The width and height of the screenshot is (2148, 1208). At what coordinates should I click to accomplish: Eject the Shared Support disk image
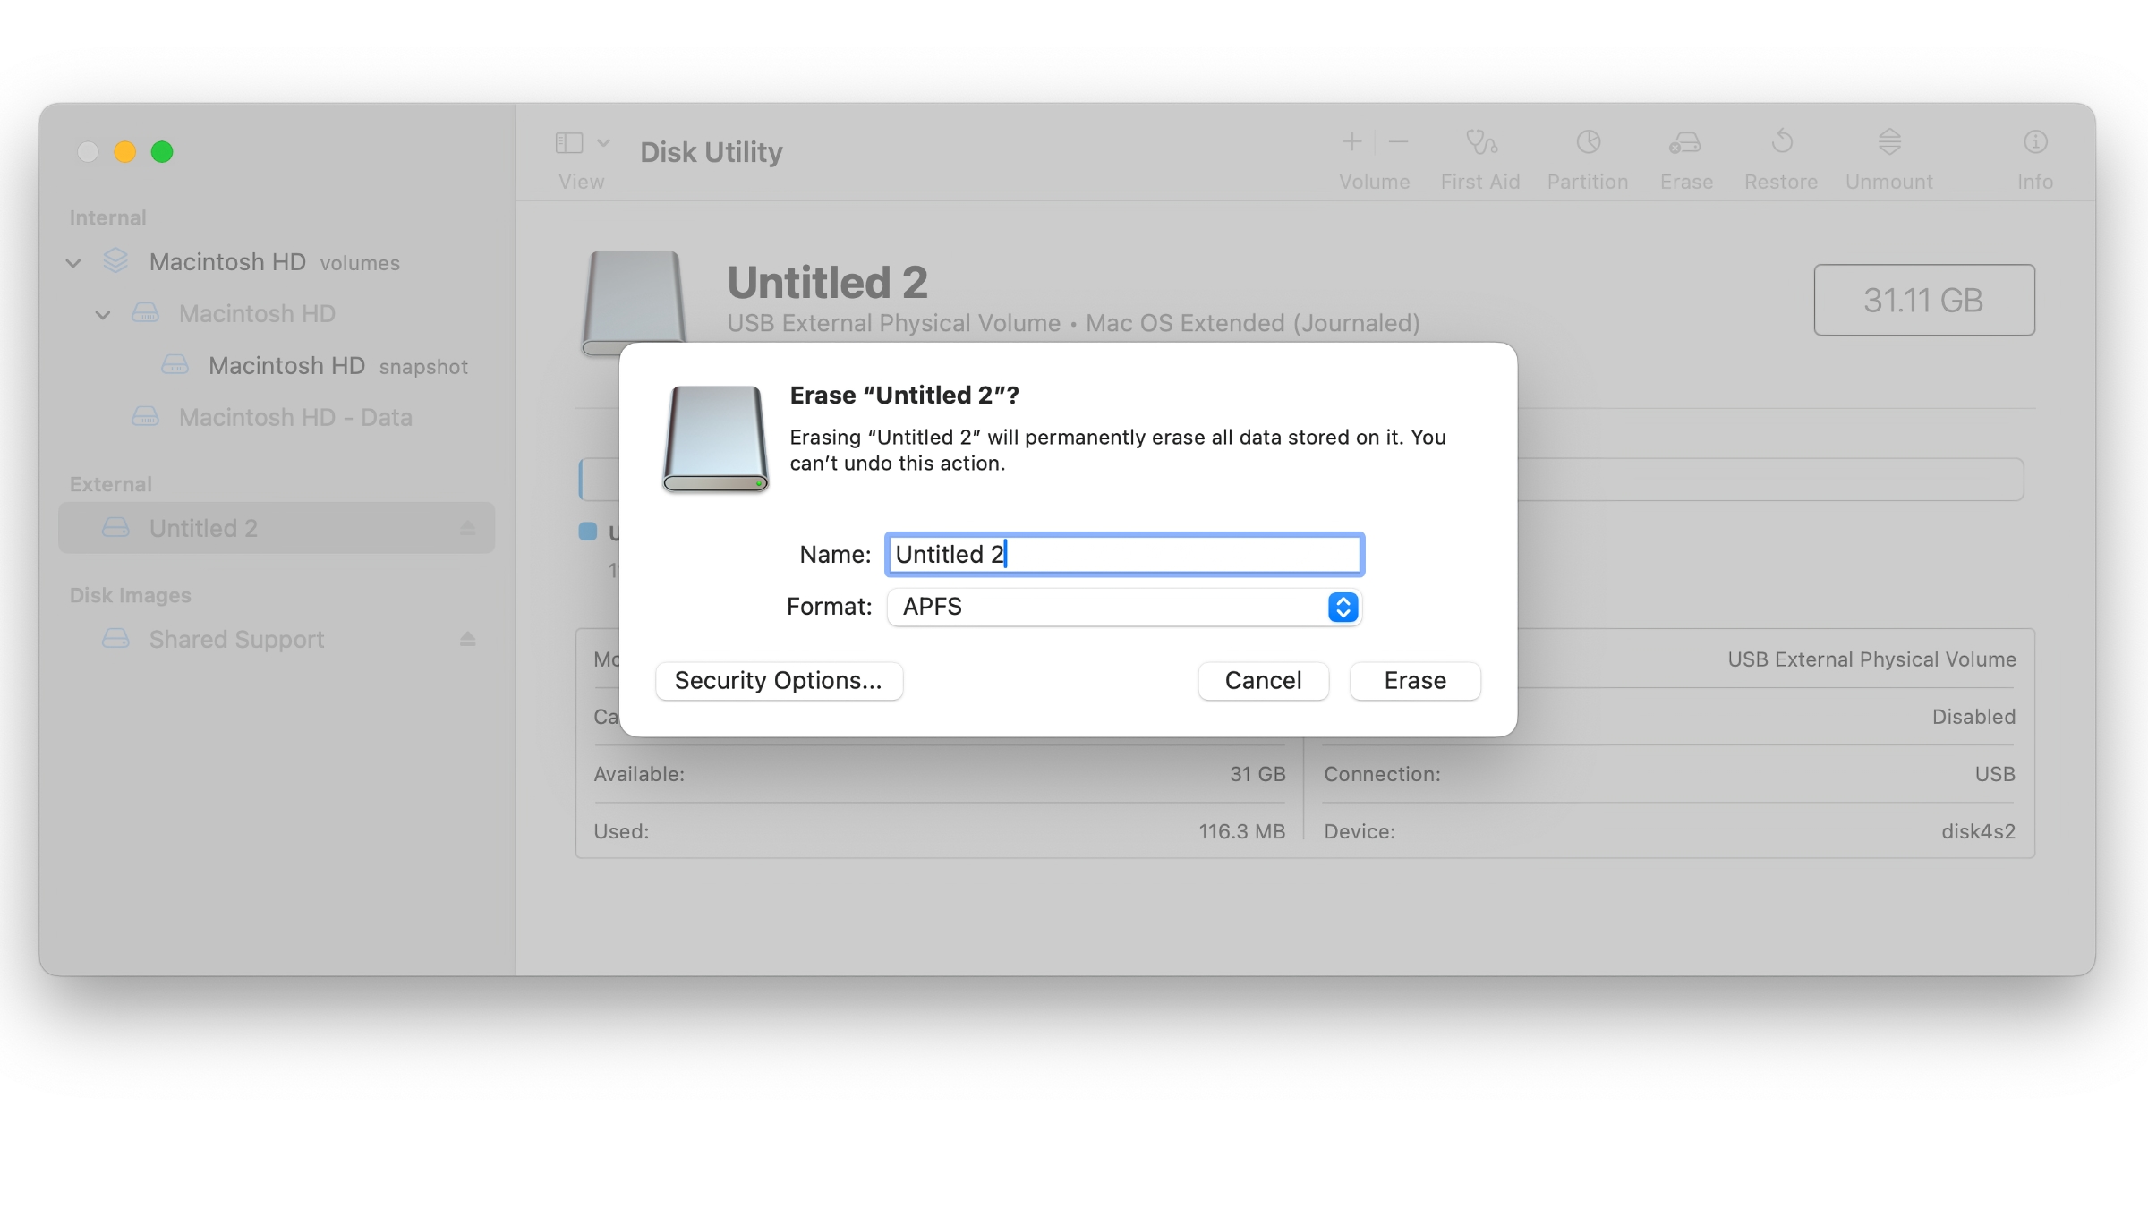(x=467, y=639)
